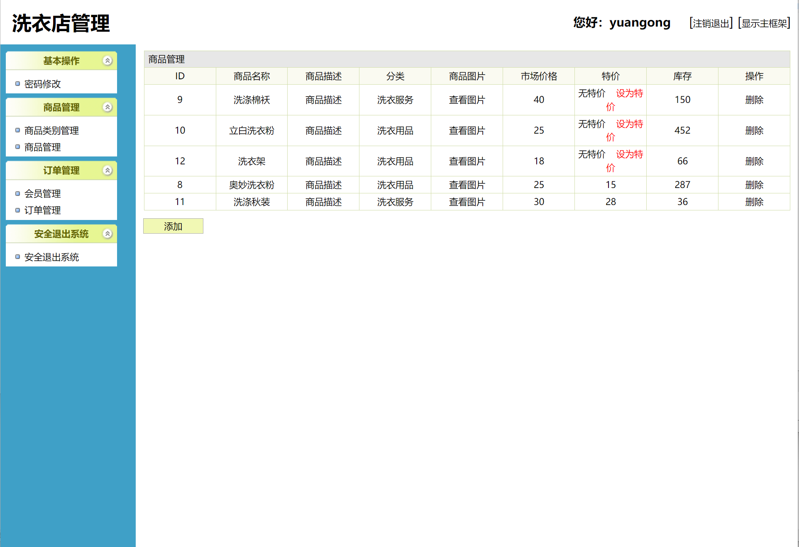Set 洗涤棉袄 as 特价
The height and width of the screenshot is (547, 799).
[x=629, y=94]
